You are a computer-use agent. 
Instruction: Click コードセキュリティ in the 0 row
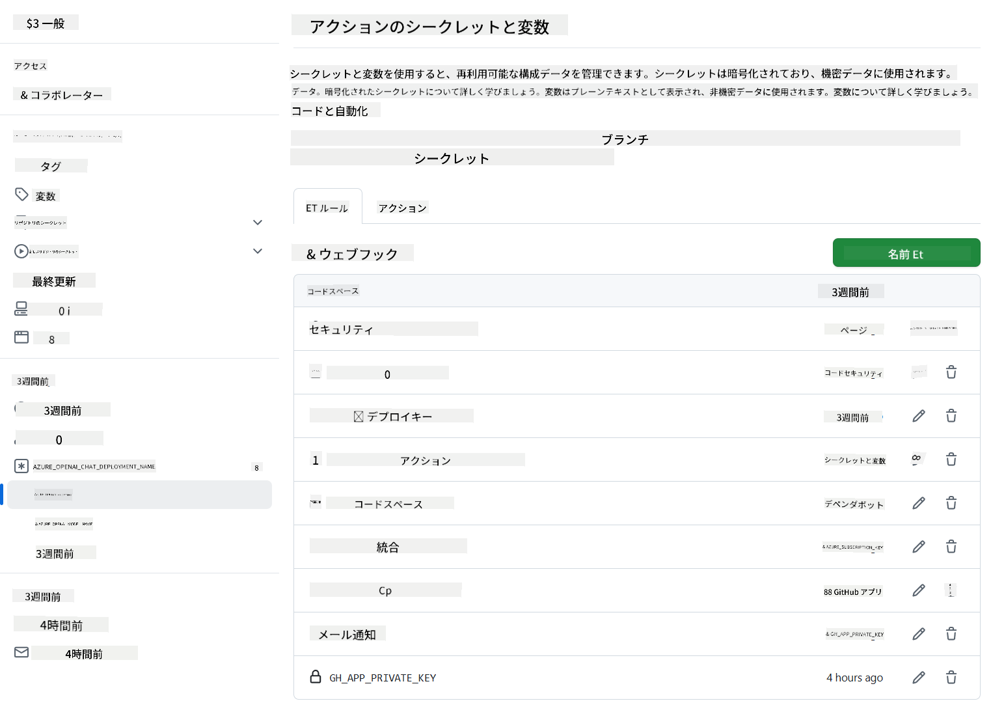[853, 373]
